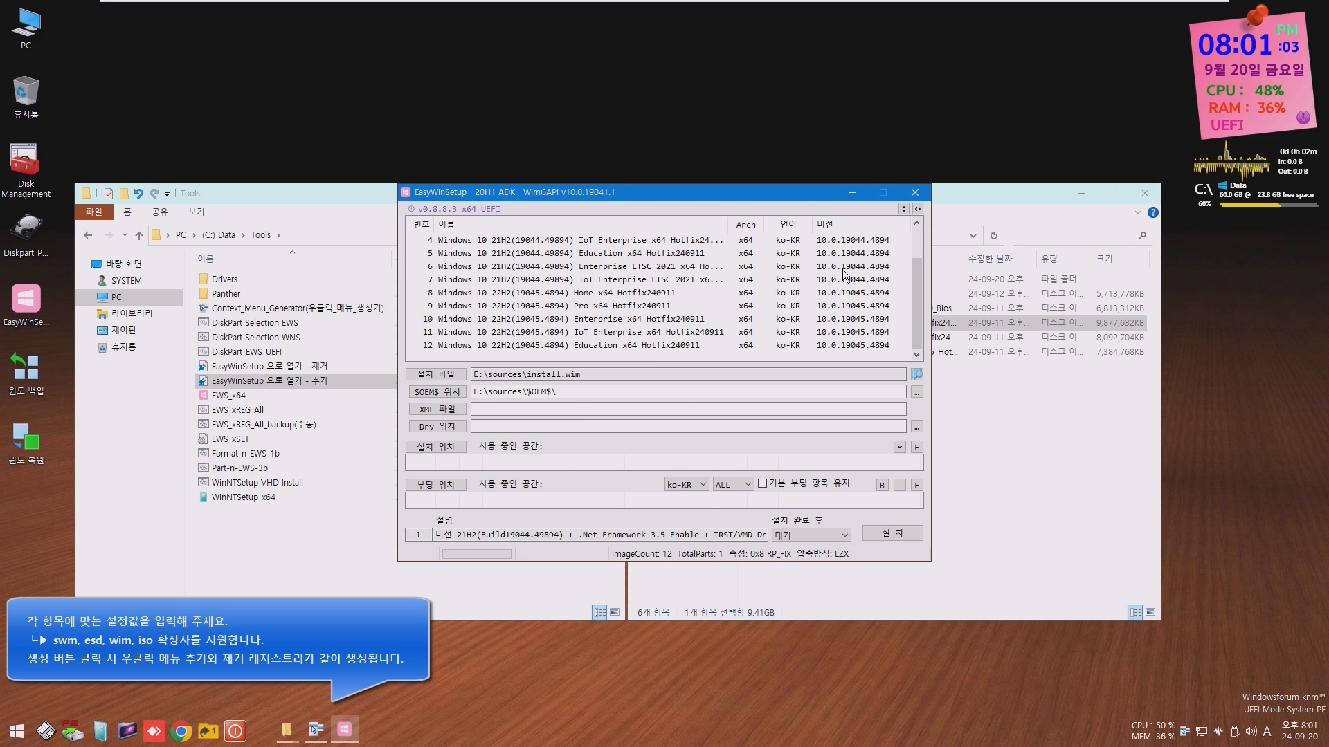The height and width of the screenshot is (747, 1329).
Task: Open the 홈 ribbon tab
Action: pos(127,212)
